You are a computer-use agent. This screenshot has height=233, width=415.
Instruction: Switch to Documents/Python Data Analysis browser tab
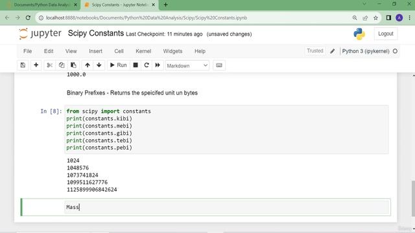click(41, 5)
